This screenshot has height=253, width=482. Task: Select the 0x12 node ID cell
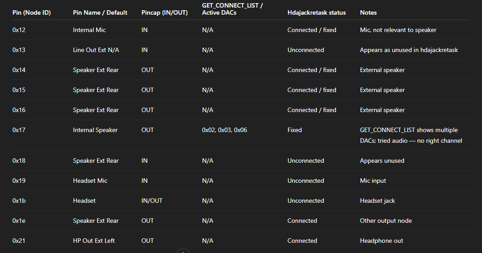[x=19, y=30]
